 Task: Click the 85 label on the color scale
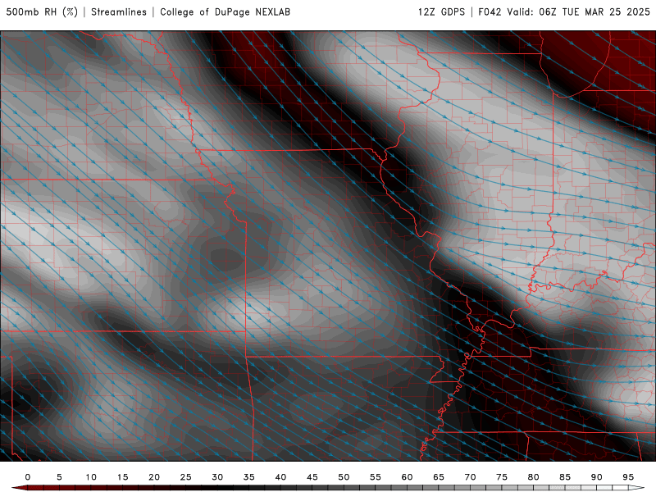(x=565, y=477)
